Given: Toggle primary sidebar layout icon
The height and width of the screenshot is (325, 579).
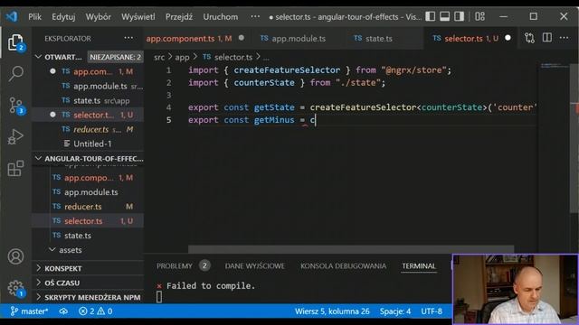Looking at the screenshot, I should click(x=431, y=16).
